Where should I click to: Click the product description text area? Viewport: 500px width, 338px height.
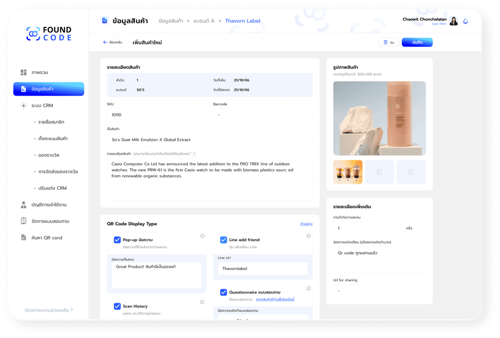coord(210,179)
